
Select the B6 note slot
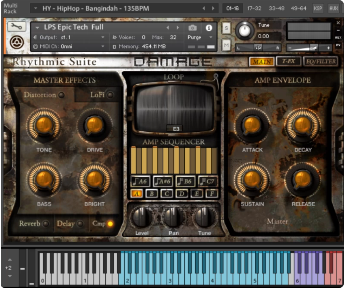pos(186,181)
